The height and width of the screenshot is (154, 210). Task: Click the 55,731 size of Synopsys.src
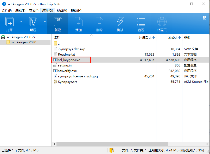point(175,82)
